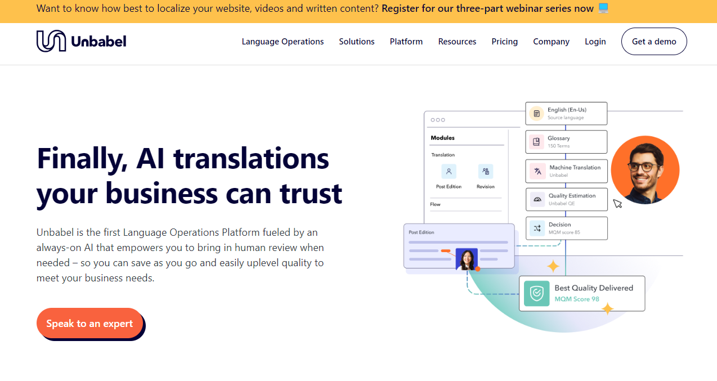
Task: Click the English source language document icon
Action: [x=536, y=114]
